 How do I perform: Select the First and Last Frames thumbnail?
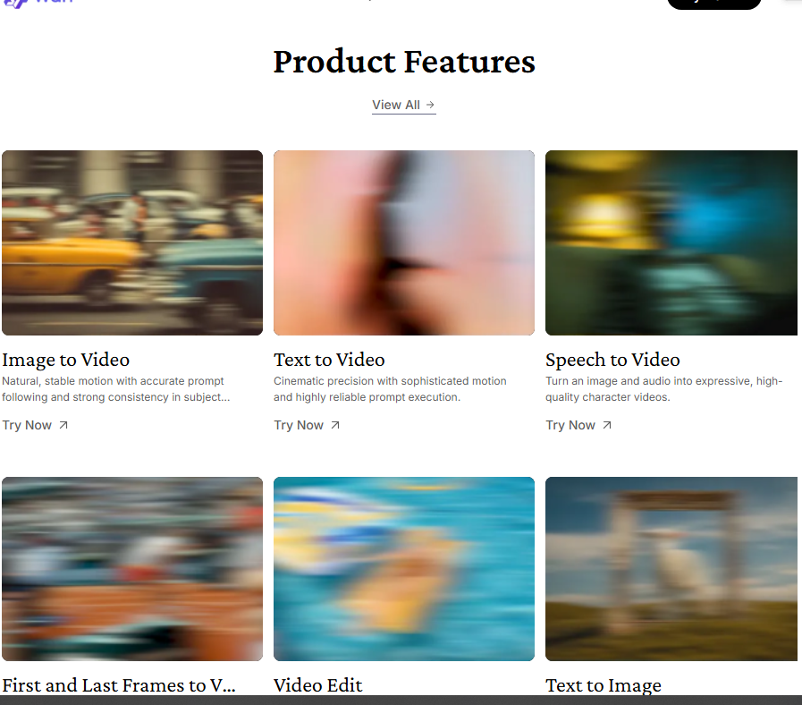click(132, 569)
